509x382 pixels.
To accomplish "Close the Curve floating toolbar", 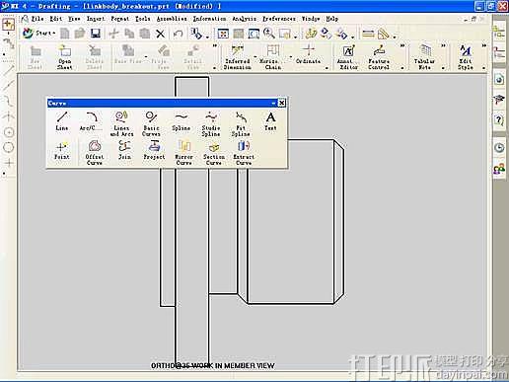I will click(x=282, y=103).
